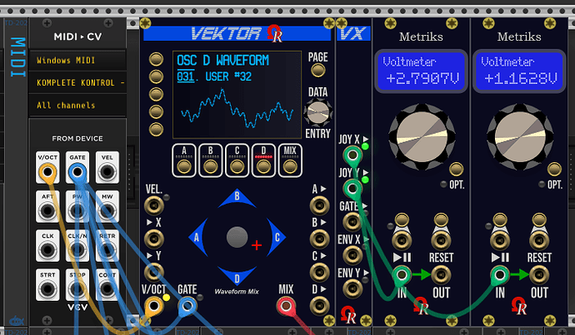
Task: Click the C output jack on Vektor
Action: point(319,273)
